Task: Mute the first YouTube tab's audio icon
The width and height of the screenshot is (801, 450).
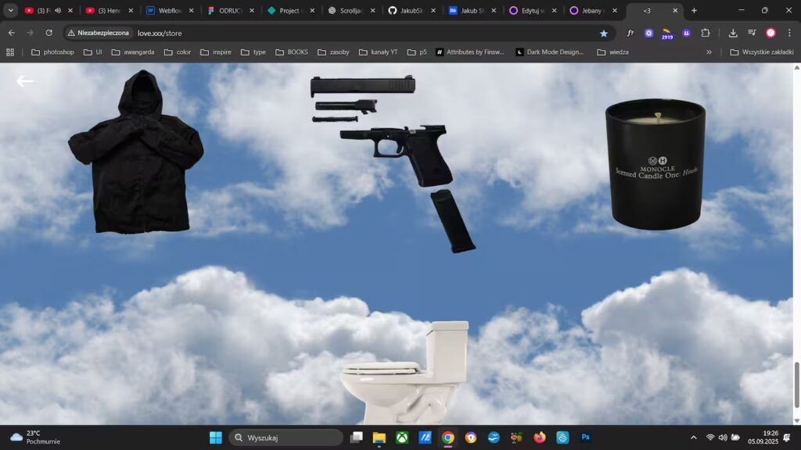Action: coord(58,11)
